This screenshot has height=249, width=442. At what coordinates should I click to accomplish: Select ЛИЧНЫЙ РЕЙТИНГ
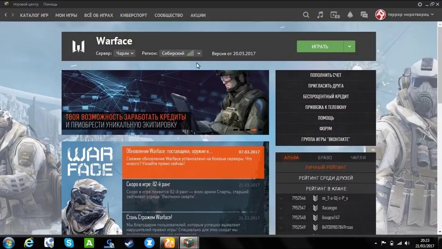[326, 167]
